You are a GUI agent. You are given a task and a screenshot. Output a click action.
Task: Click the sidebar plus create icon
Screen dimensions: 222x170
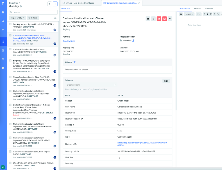tap(3, 30)
